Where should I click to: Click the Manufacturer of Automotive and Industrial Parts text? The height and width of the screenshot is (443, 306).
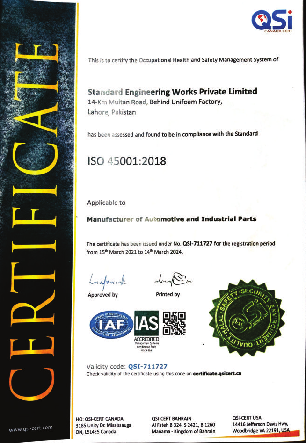coord(172,219)
